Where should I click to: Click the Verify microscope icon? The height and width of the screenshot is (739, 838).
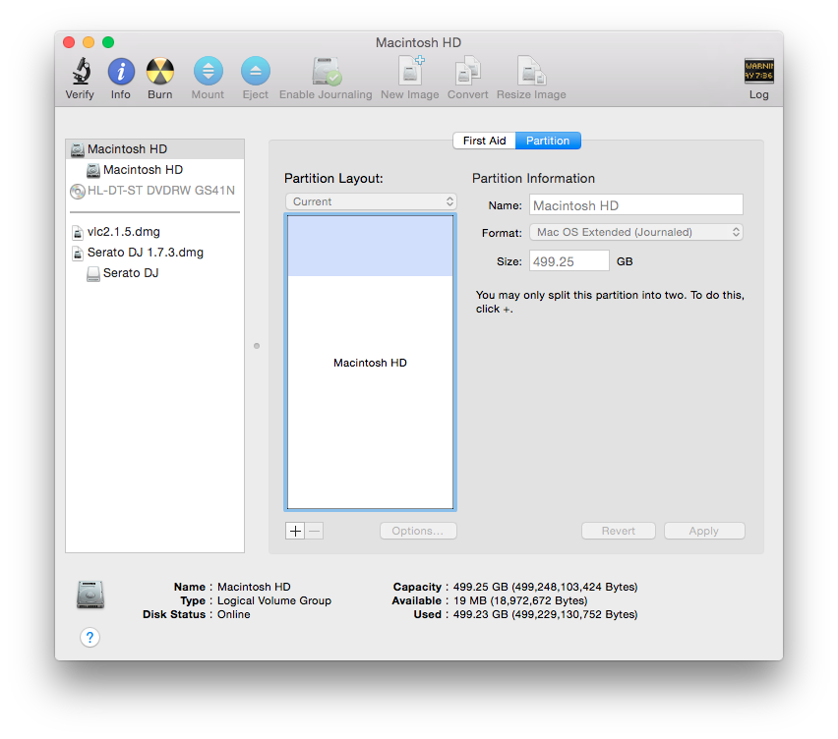pos(81,72)
